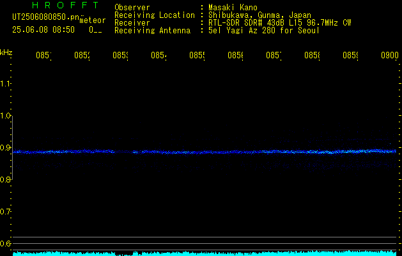The width and height of the screenshot is (402, 256).
Task: Click the observer name Masaki Kano
Action: click(x=233, y=8)
